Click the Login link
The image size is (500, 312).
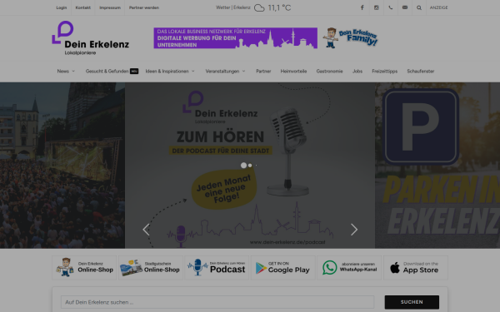62,7
